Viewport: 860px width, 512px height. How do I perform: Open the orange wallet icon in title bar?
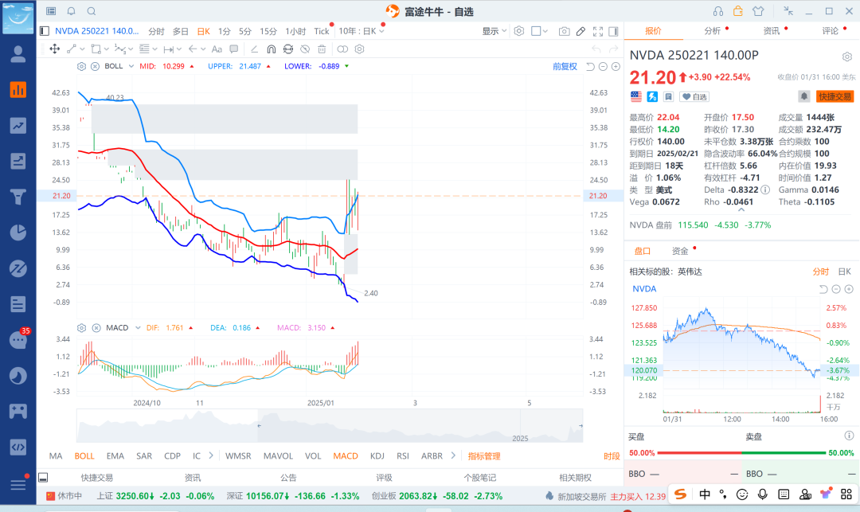737,11
